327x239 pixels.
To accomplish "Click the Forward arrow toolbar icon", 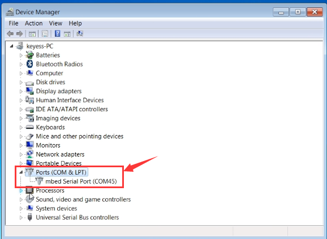I will click(20, 33).
